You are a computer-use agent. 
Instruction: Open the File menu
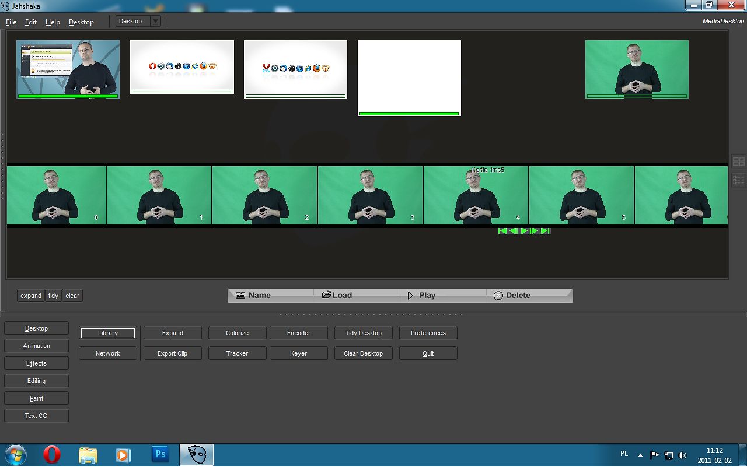(11, 22)
